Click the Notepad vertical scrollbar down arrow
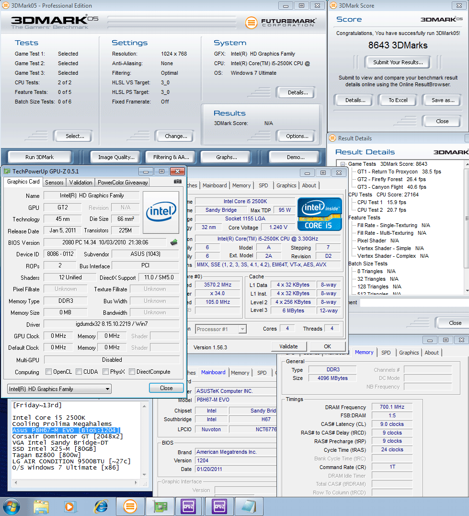Image resolution: width=469 pixels, height=516 pixels. [144, 475]
